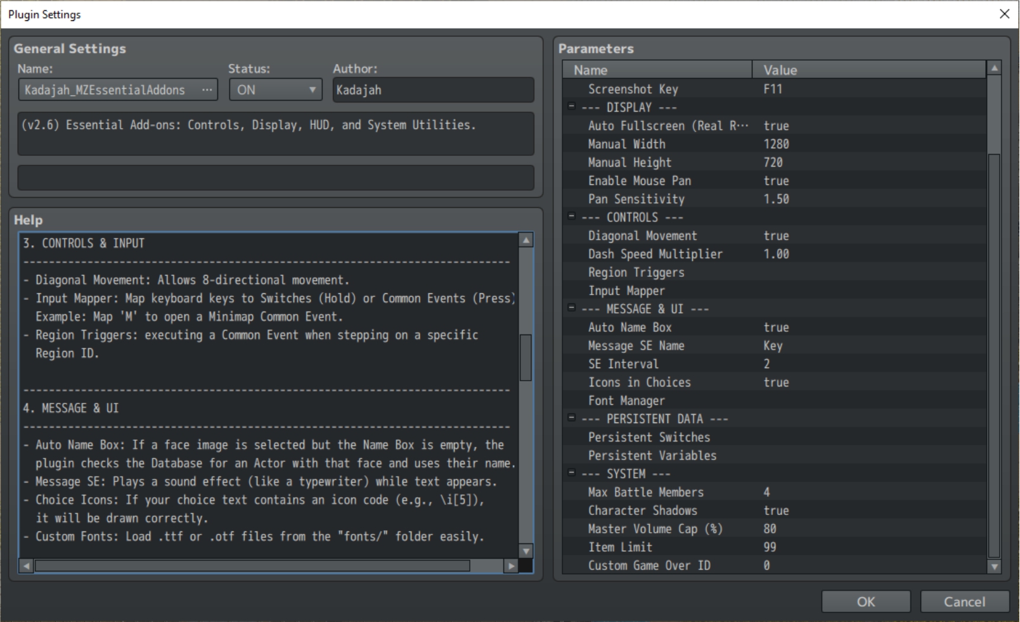Select the Auto Name Box parameter
1020x622 pixels.
point(774,327)
